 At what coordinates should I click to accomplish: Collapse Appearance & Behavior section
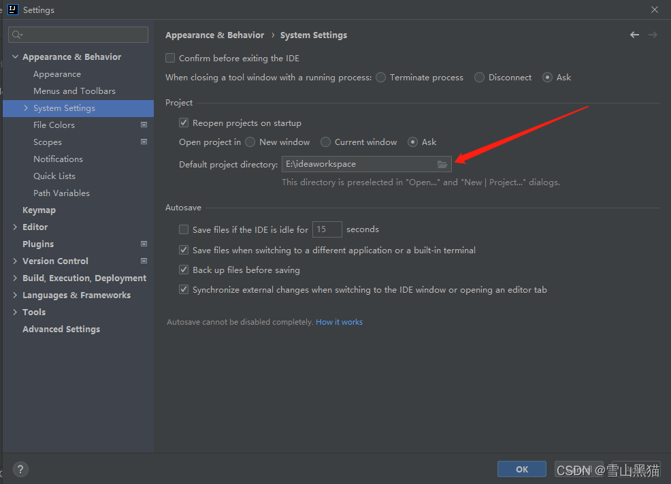pyautogui.click(x=16, y=57)
